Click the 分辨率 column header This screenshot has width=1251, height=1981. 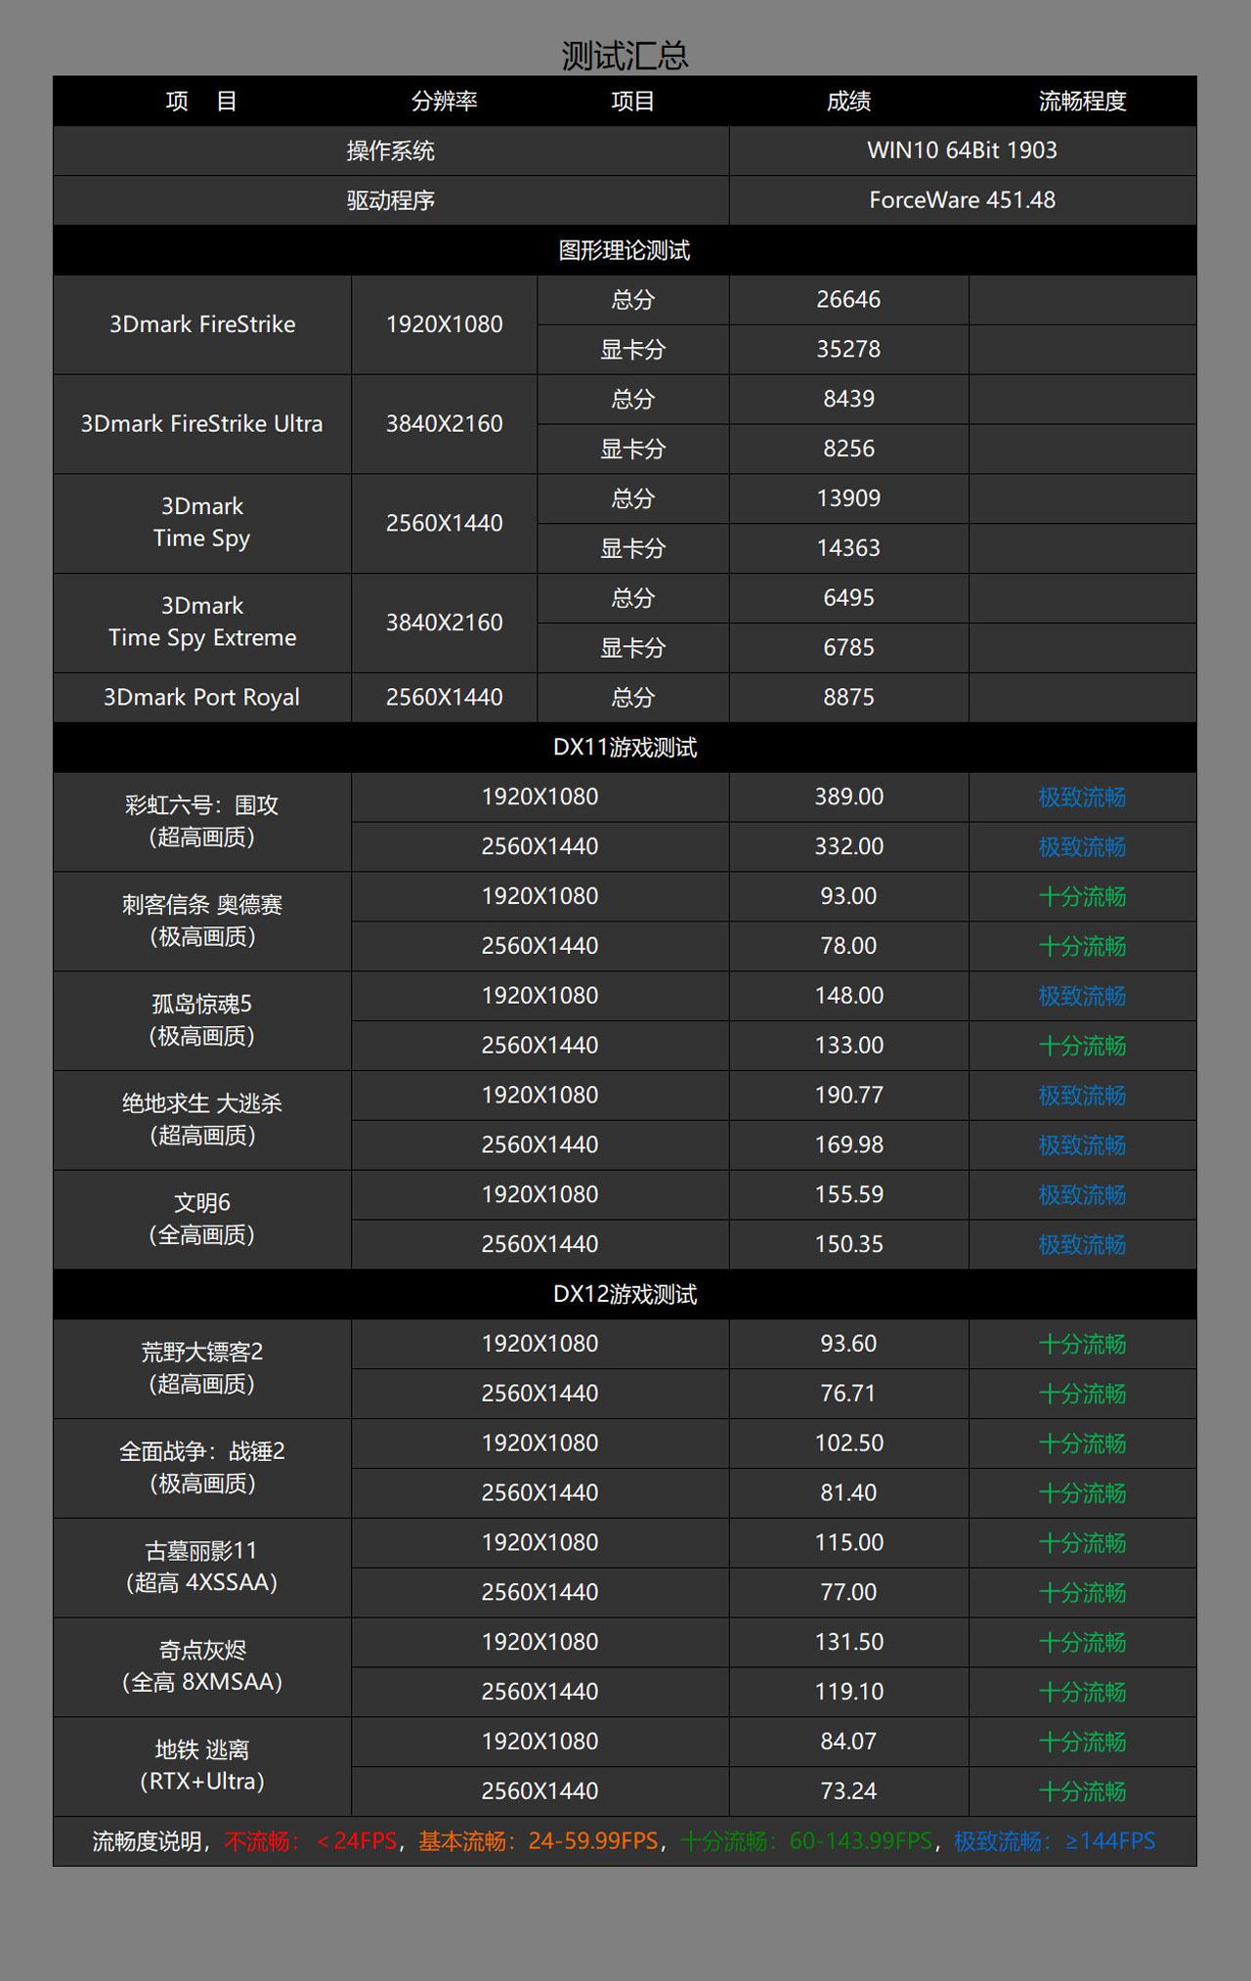[x=445, y=101]
